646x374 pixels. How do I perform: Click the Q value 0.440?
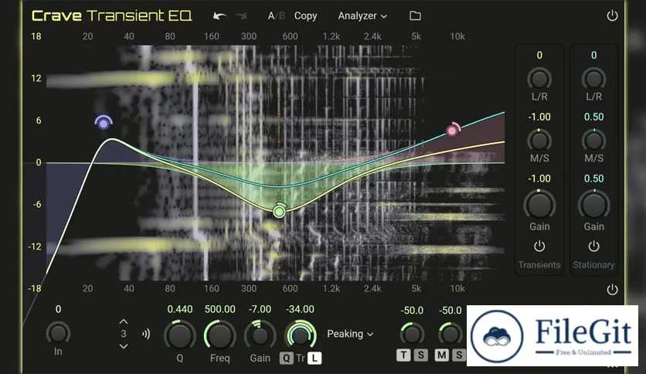tap(179, 309)
